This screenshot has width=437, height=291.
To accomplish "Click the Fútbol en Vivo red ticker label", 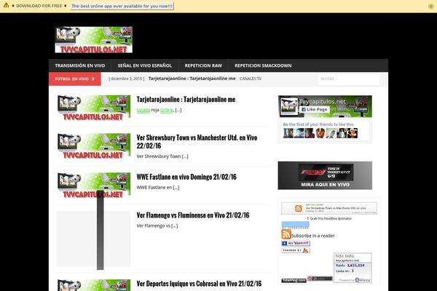I will [x=75, y=79].
